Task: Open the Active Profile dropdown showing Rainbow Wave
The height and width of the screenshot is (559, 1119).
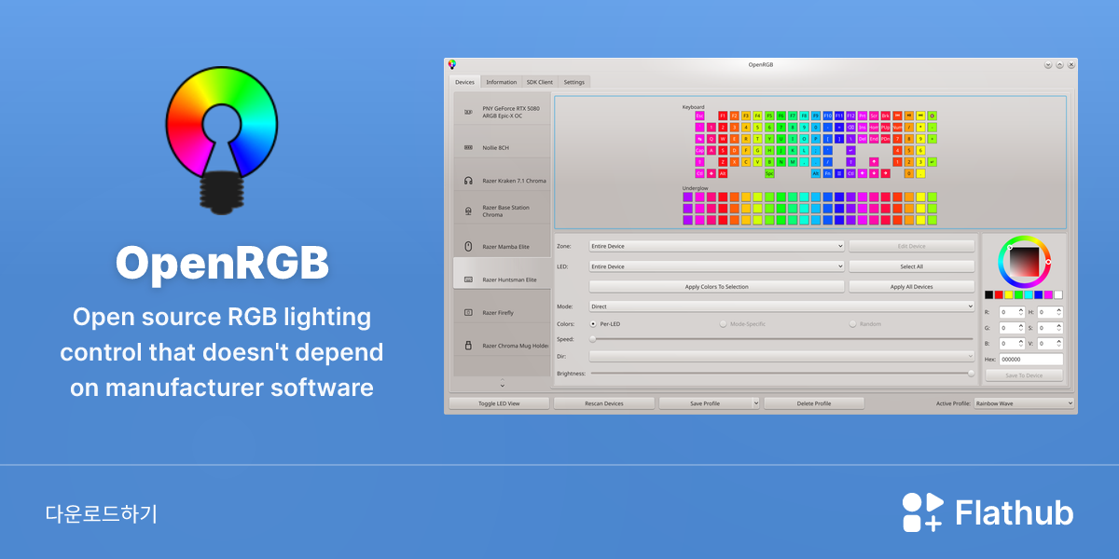Action: [x=1024, y=403]
